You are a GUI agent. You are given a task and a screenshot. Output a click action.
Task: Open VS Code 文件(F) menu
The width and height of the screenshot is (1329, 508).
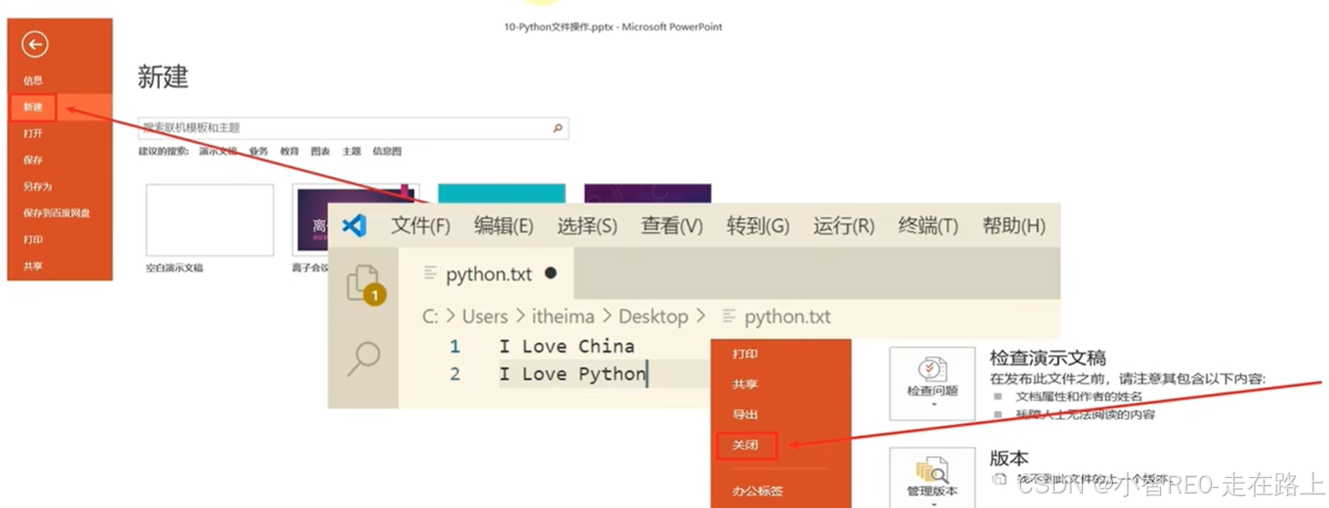[421, 225]
